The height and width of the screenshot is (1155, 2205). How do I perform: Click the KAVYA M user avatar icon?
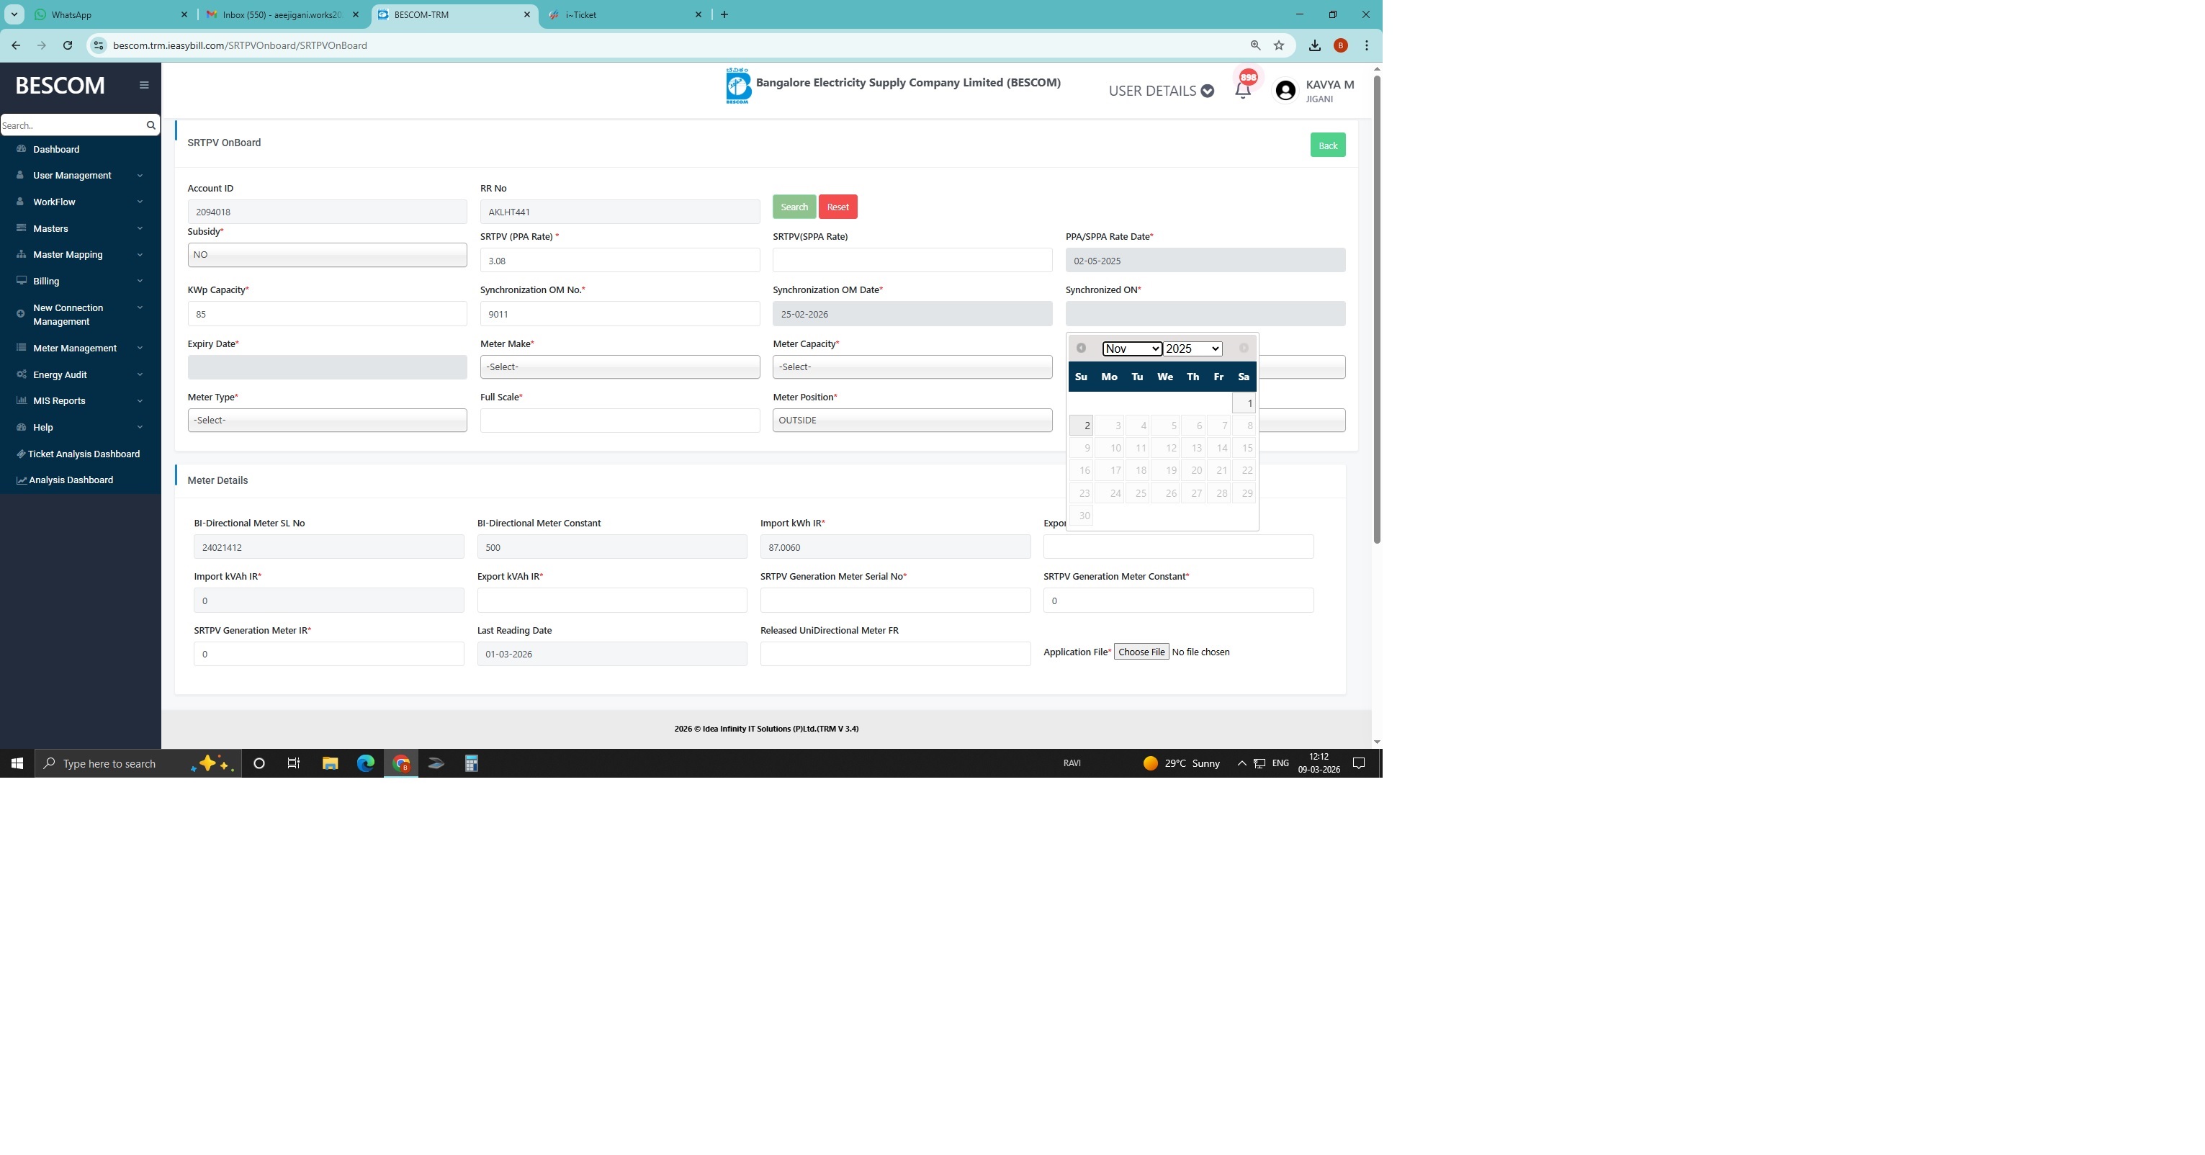(1285, 91)
